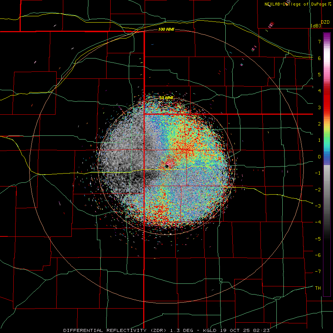Click the TH threshold label on legend

(318, 288)
